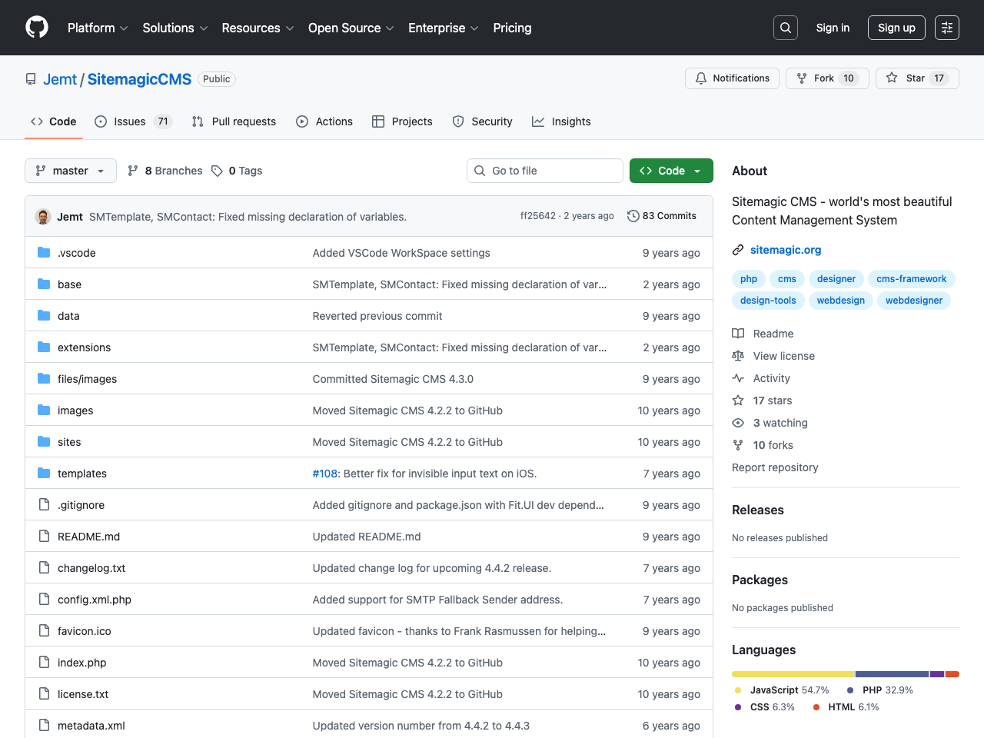
Task: Open pull request #108 link
Action: [x=324, y=474]
